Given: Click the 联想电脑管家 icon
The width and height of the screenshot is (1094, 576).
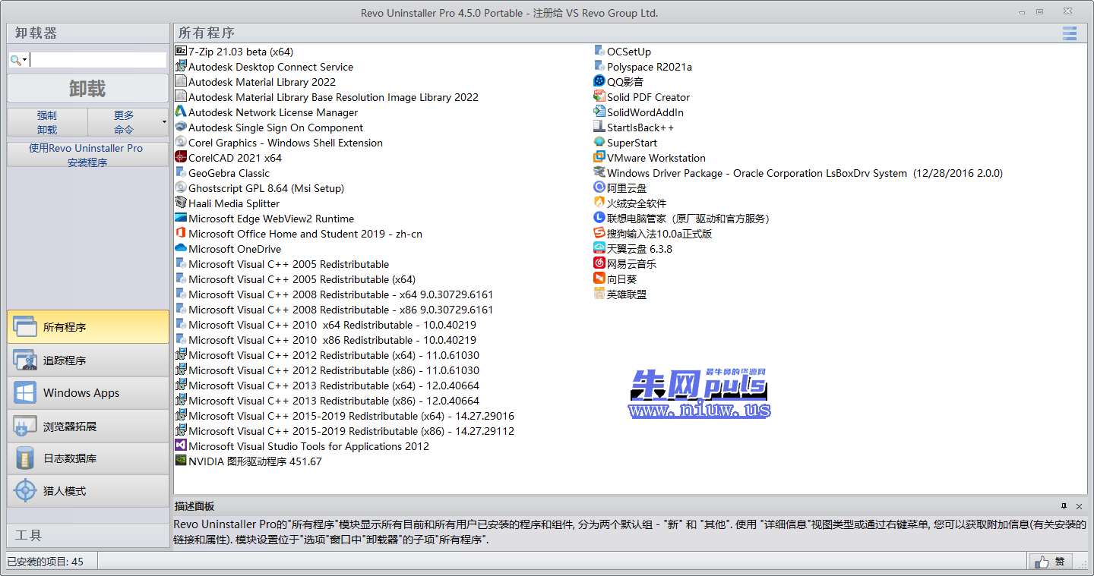Looking at the screenshot, I should pyautogui.click(x=599, y=218).
